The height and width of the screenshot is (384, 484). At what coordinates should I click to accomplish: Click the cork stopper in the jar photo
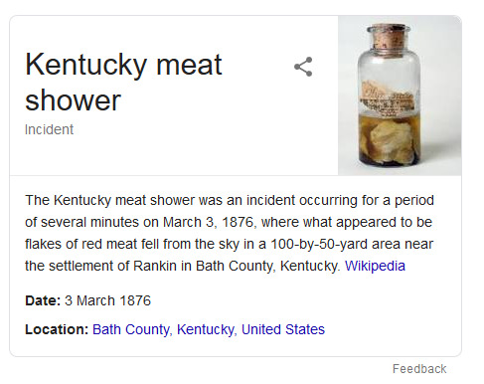coord(389,37)
